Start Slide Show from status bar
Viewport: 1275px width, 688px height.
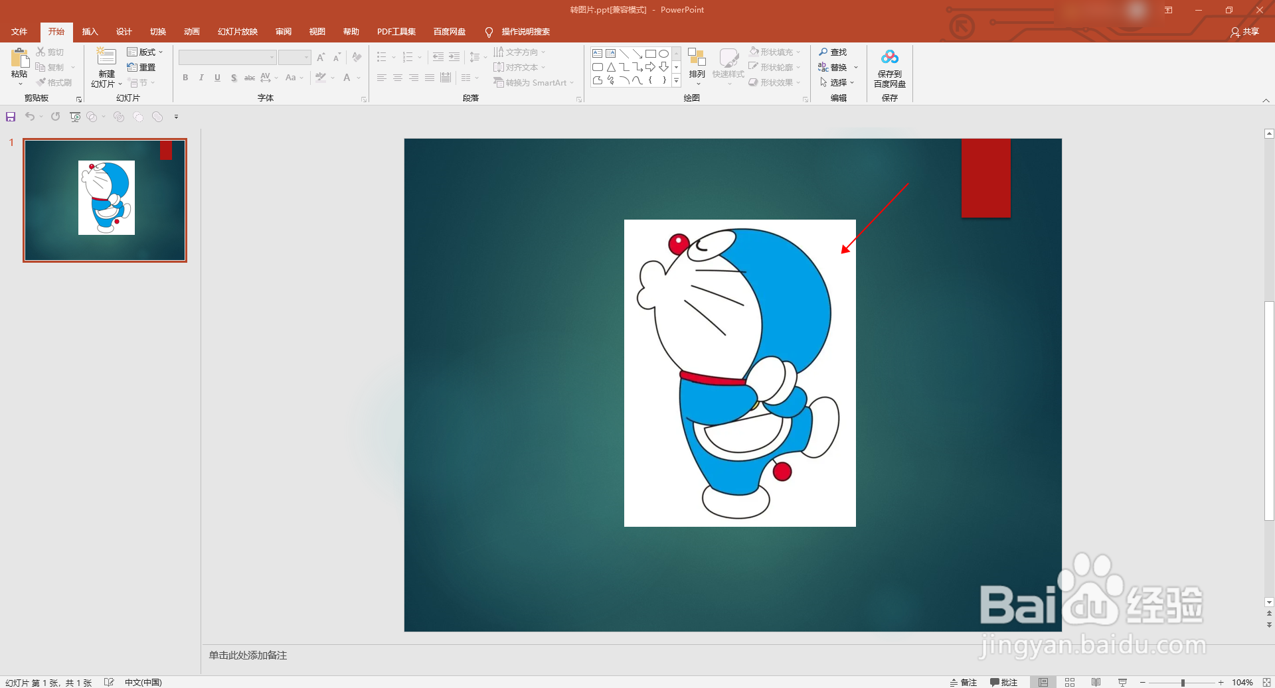coord(1122,682)
